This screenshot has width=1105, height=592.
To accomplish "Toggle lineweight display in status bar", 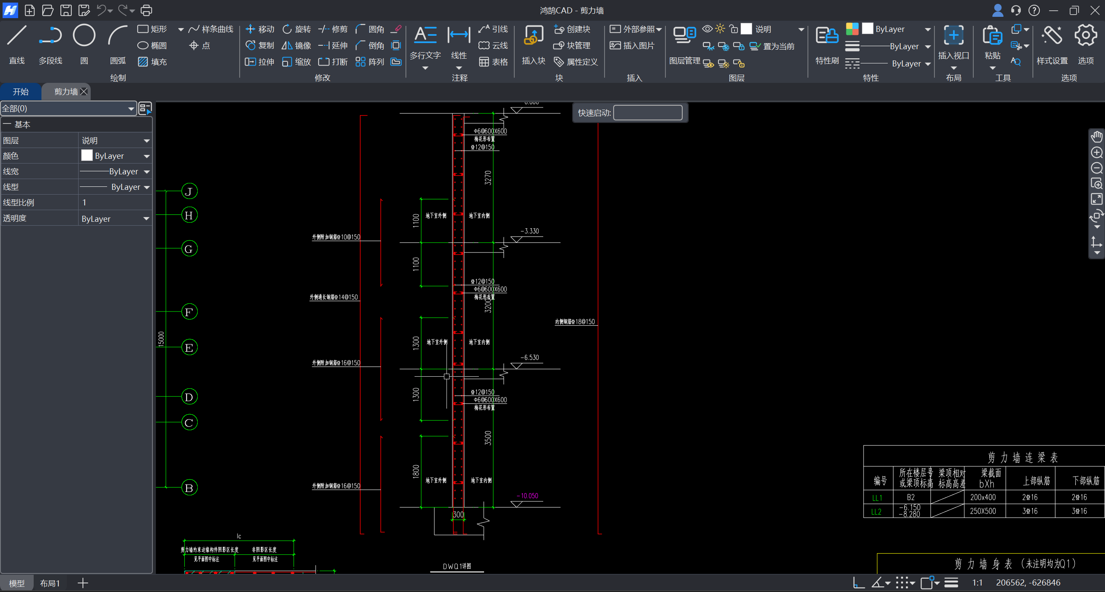I will coord(951,583).
